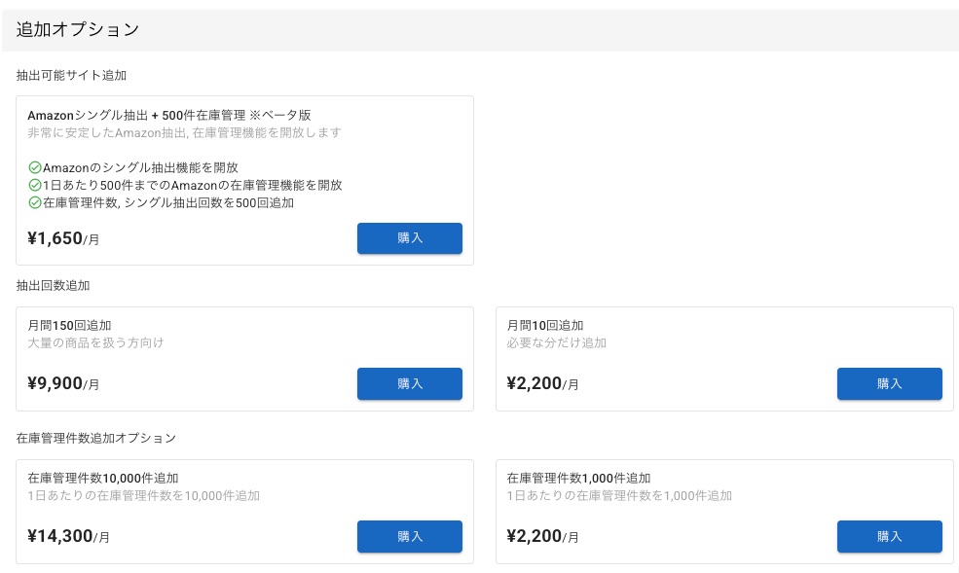The height and width of the screenshot is (573, 959).
Task: Click the 月間150回追加 card title
Action: coord(69,325)
